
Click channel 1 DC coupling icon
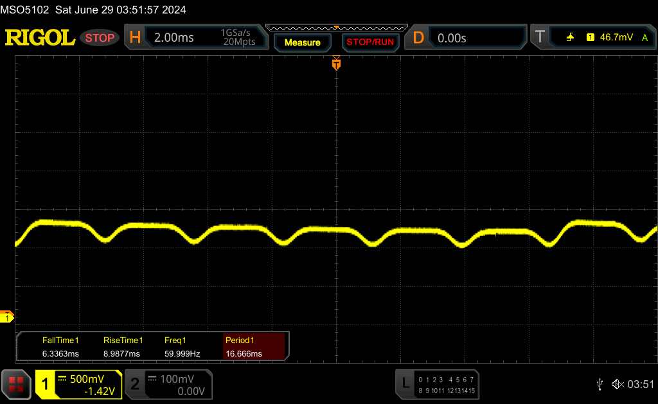(x=62, y=379)
